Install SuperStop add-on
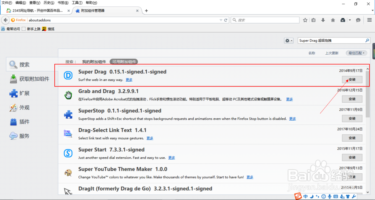This screenshot has height=200, width=375. 352,118
